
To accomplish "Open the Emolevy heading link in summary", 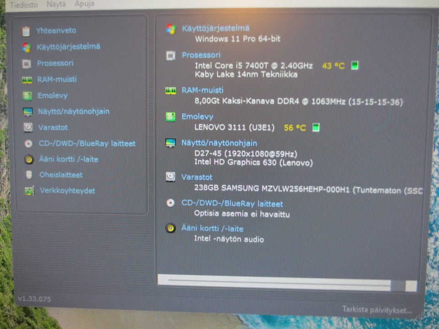I will click(198, 117).
